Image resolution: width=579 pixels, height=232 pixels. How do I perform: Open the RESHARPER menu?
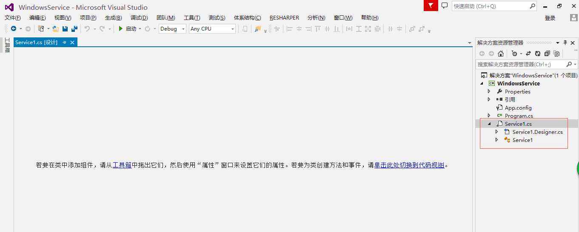tap(284, 17)
